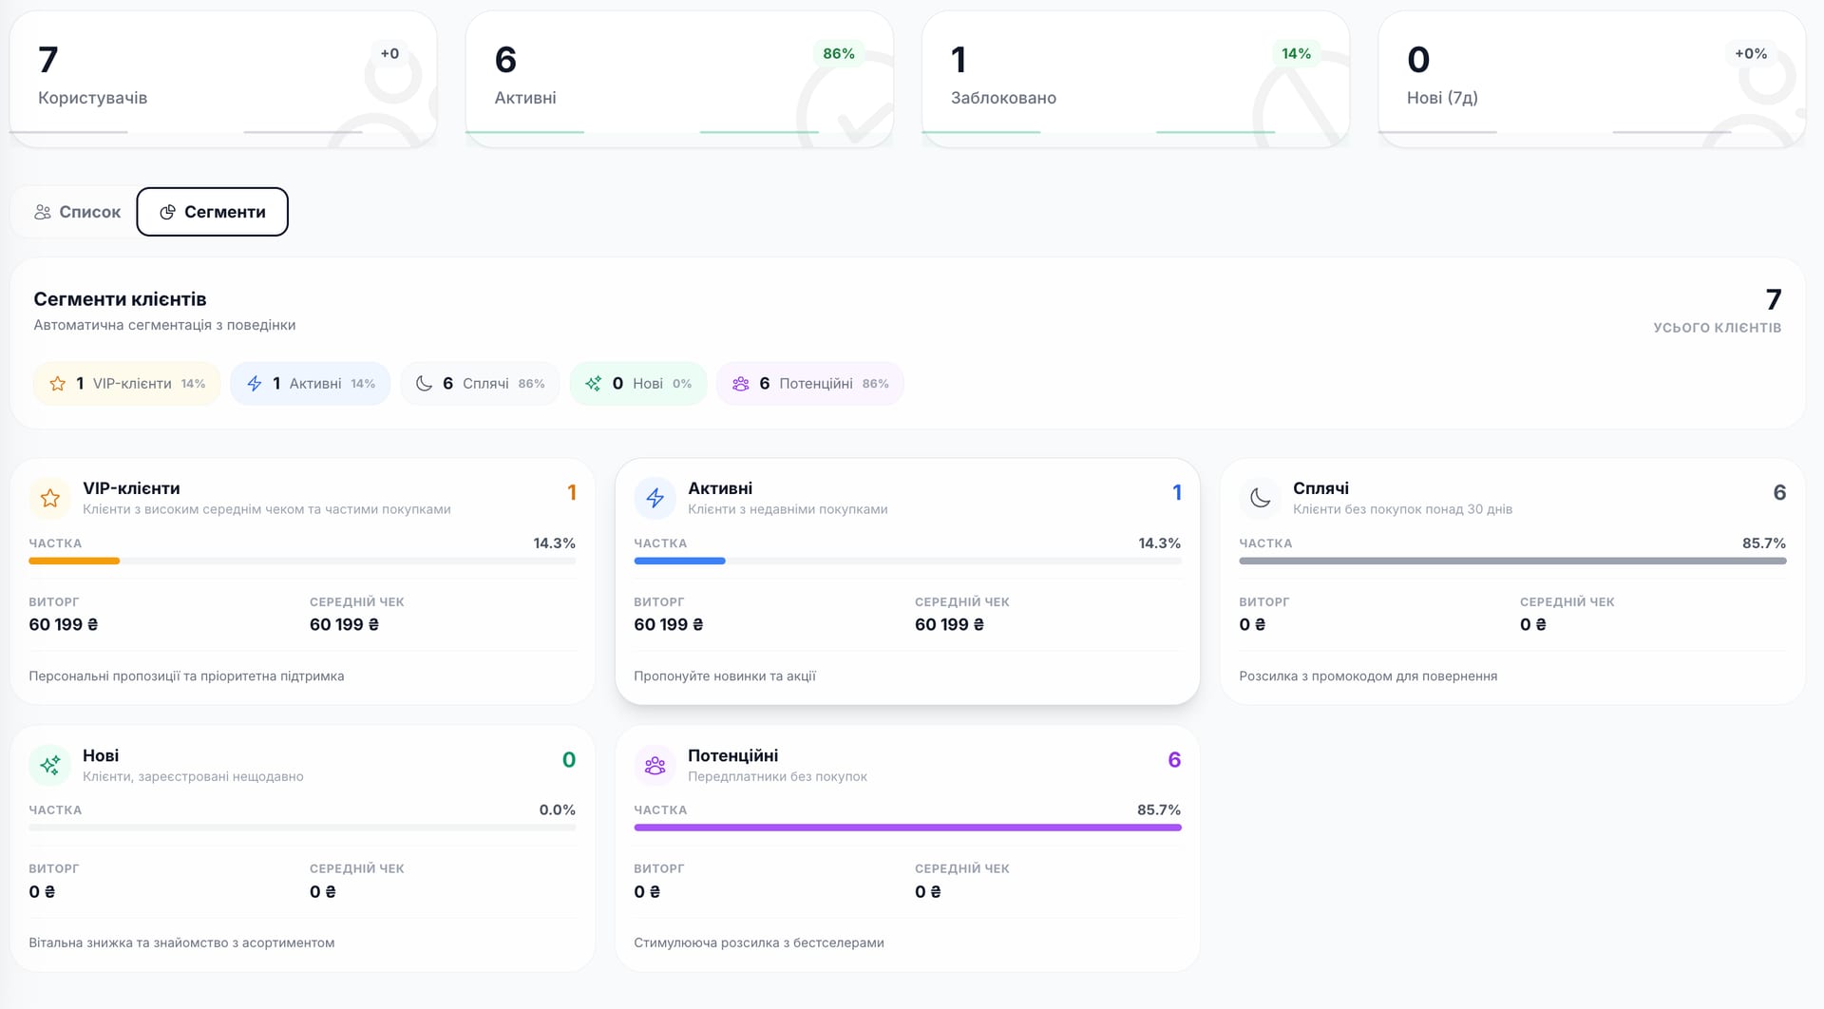Filter by VIP-клієнти 14% chip
The height and width of the screenshot is (1009, 1824).
coord(127,384)
